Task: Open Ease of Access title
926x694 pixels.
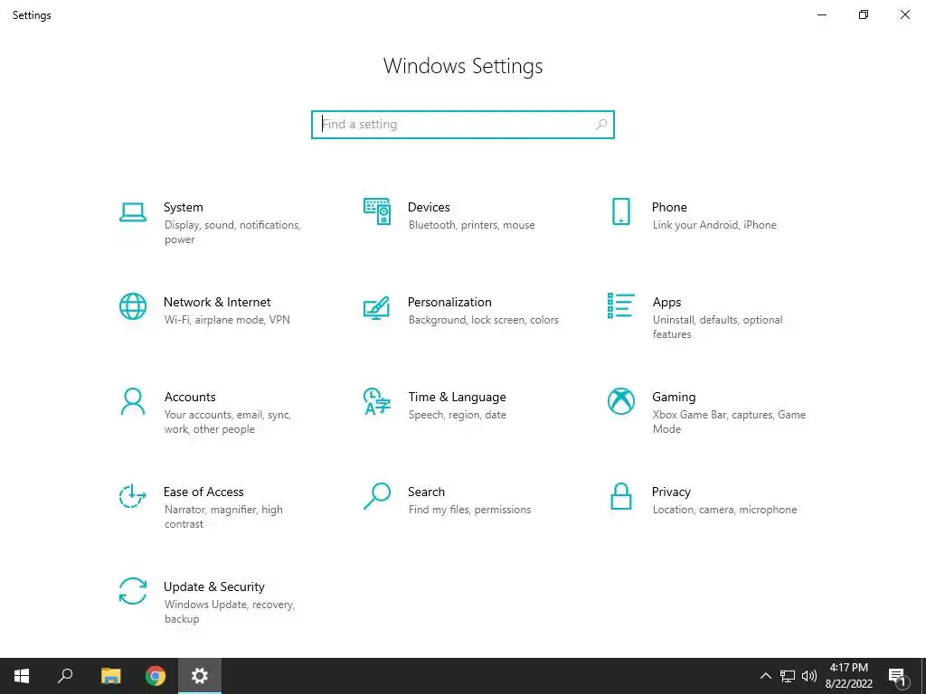Action: (x=203, y=492)
